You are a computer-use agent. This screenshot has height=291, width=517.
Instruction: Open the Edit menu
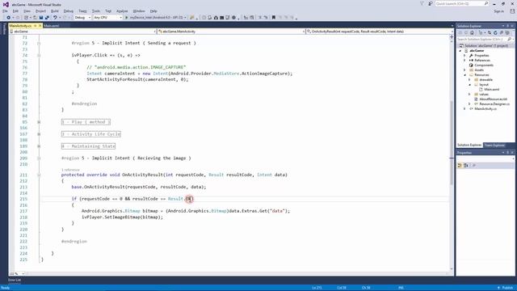(x=15, y=11)
